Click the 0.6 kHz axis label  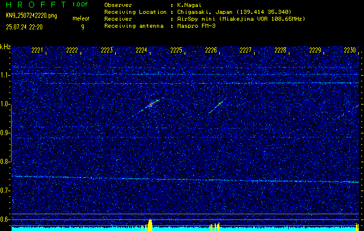click(x=5, y=219)
